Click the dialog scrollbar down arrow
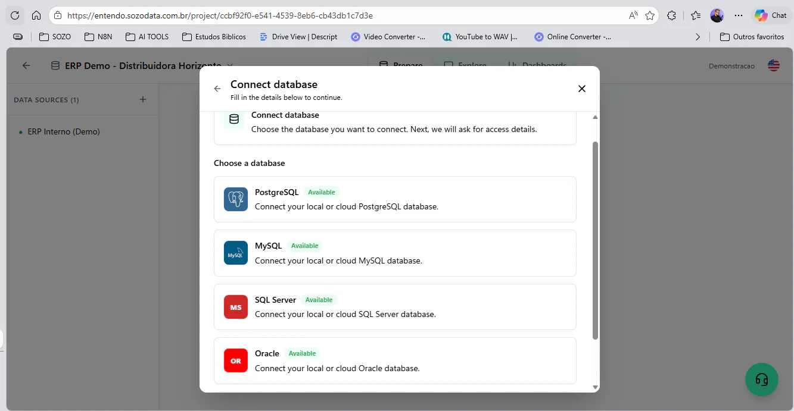 tap(595, 387)
